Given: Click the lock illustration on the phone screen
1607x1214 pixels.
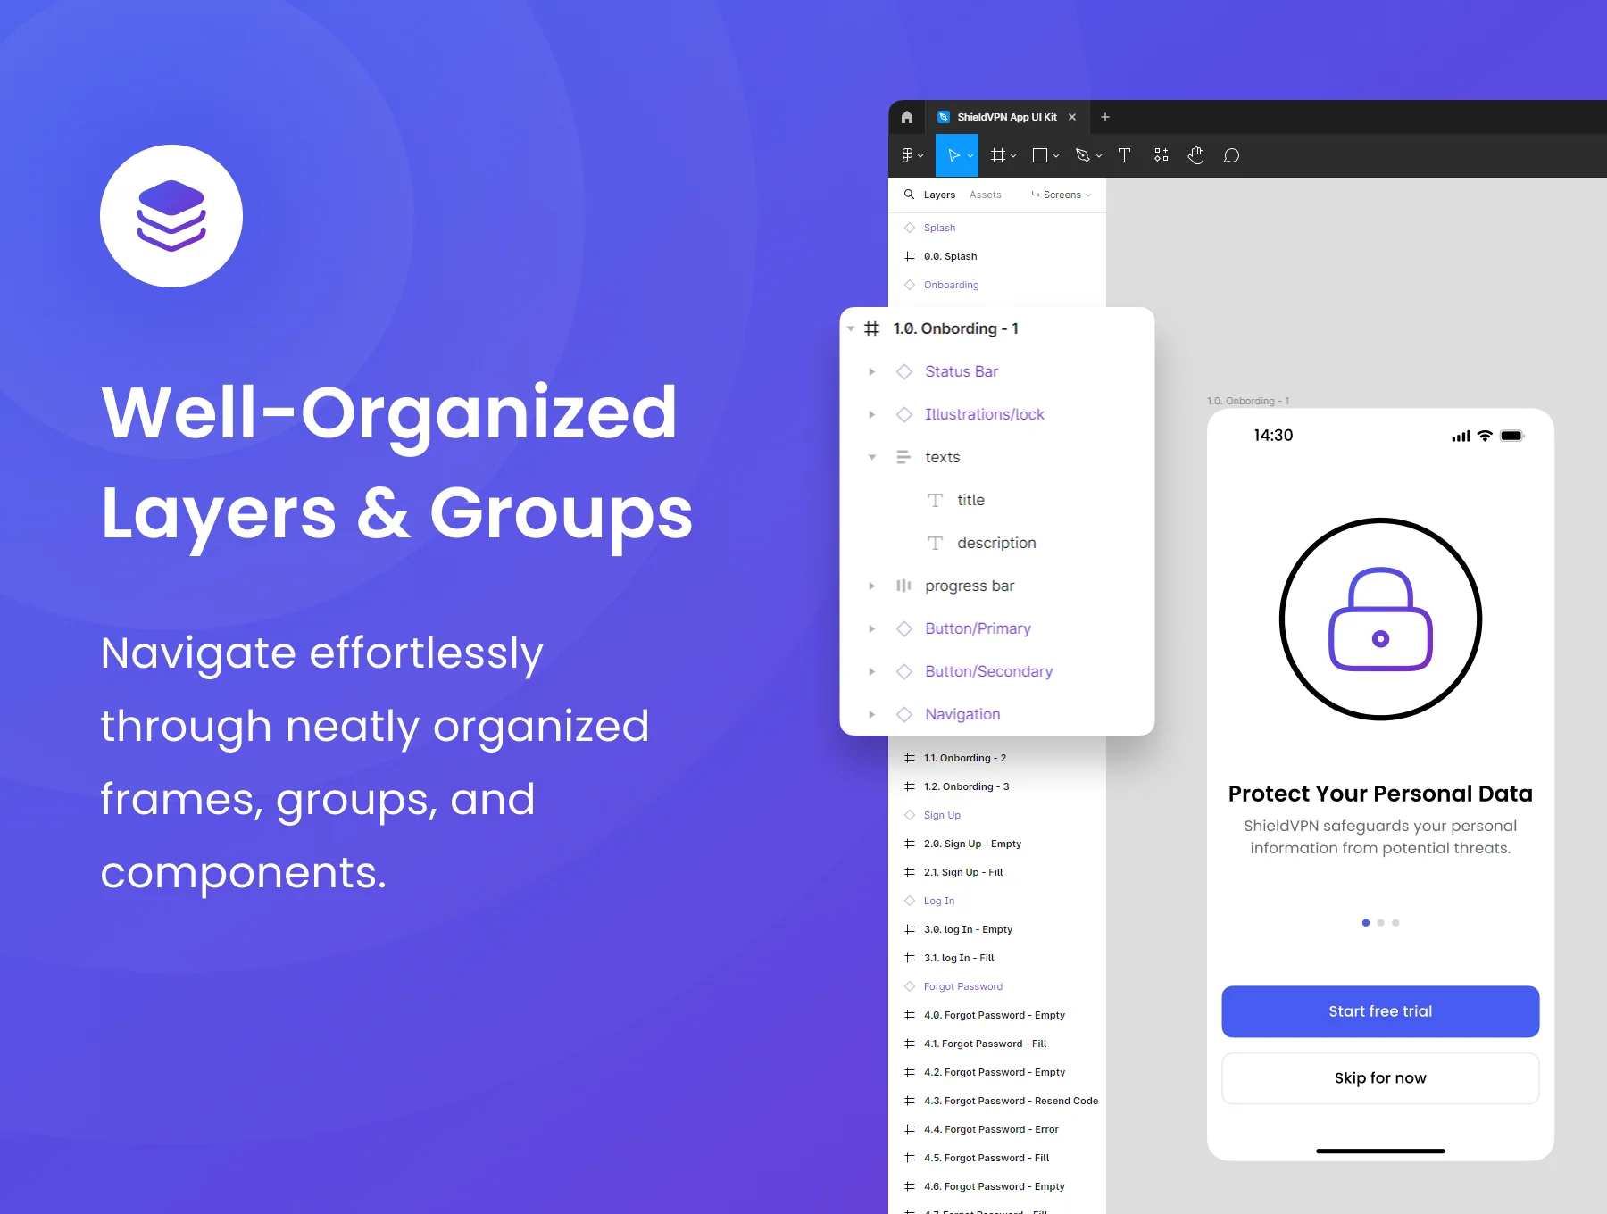Looking at the screenshot, I should [1380, 619].
